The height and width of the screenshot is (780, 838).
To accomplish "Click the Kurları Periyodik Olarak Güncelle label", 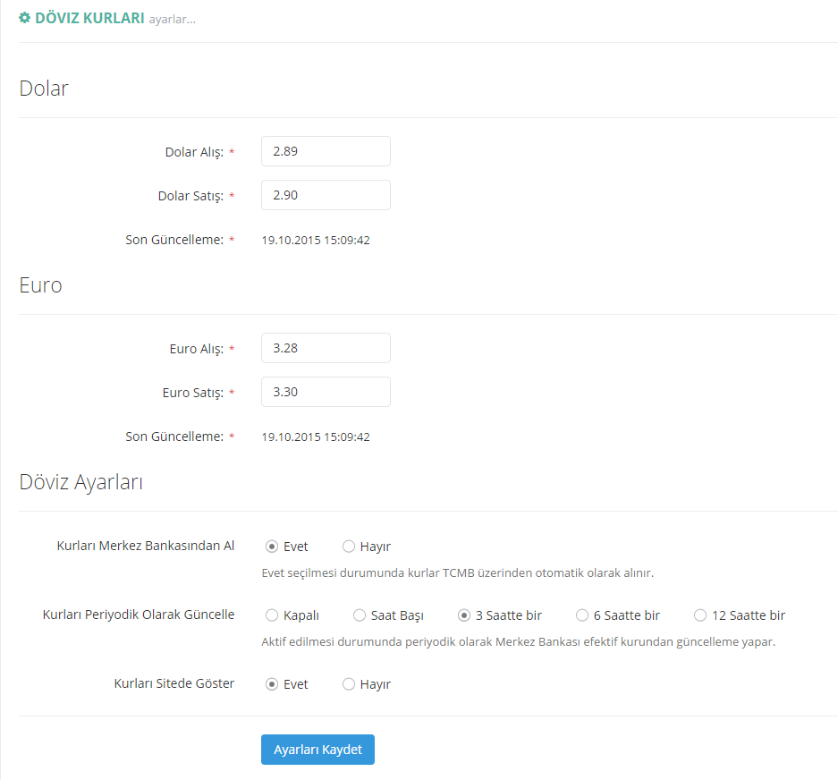I will [x=139, y=615].
